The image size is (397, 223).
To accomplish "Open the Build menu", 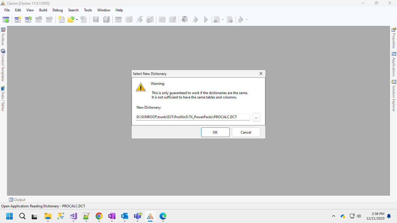I will [43, 10].
